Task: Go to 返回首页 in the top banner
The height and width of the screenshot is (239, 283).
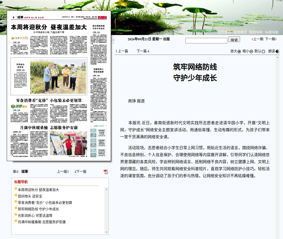Action: pyautogui.click(x=224, y=32)
